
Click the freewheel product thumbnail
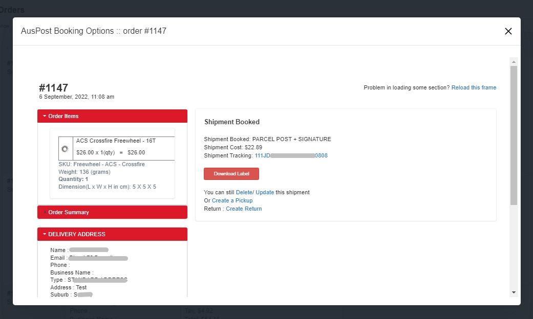(65, 149)
